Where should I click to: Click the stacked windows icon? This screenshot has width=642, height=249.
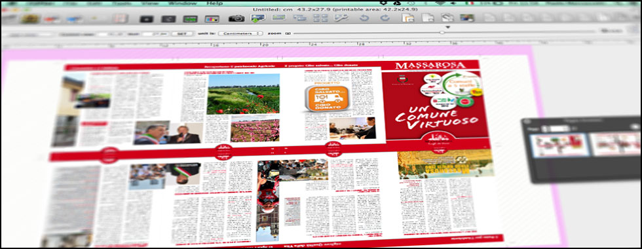pyautogui.click(x=299, y=18)
